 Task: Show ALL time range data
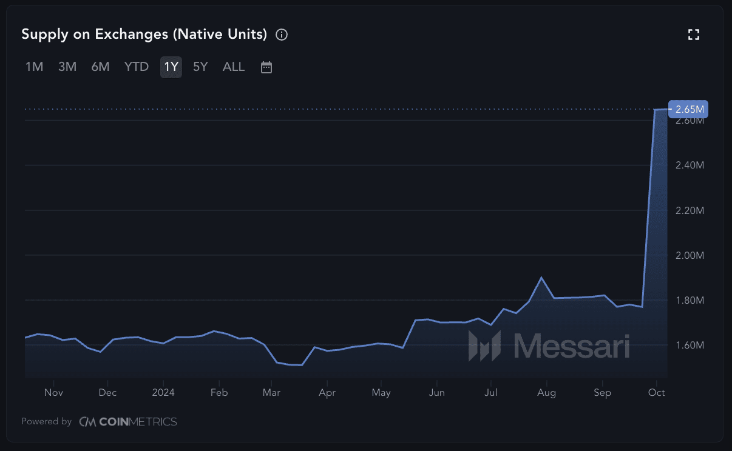click(x=234, y=67)
